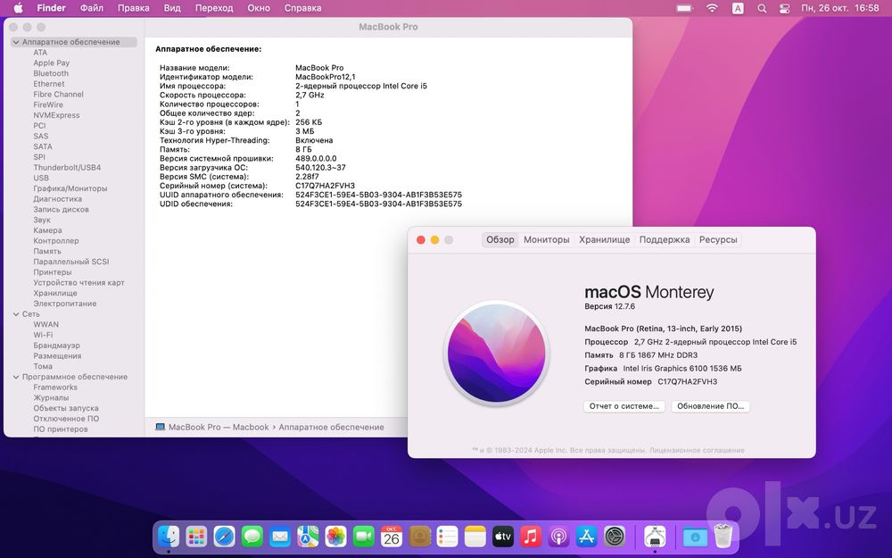Open the Правка menu
Screen dimensions: 892x558
click(133, 8)
